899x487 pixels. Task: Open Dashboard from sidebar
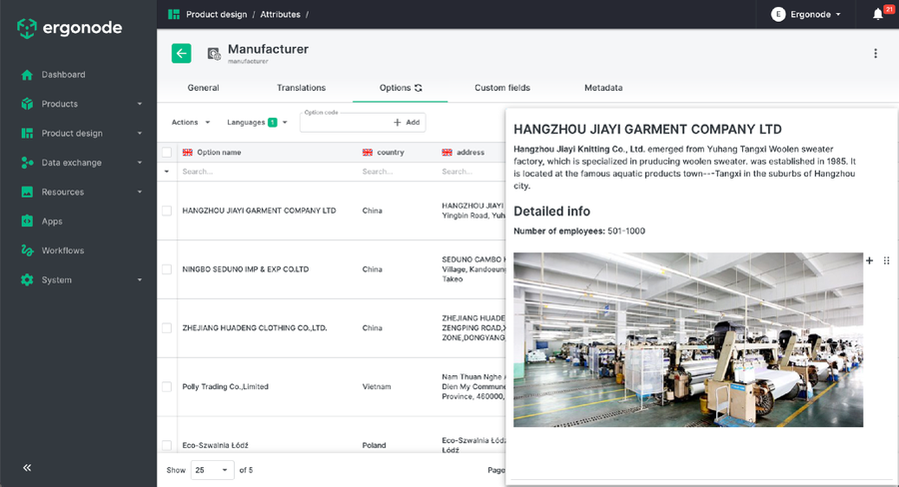(63, 75)
